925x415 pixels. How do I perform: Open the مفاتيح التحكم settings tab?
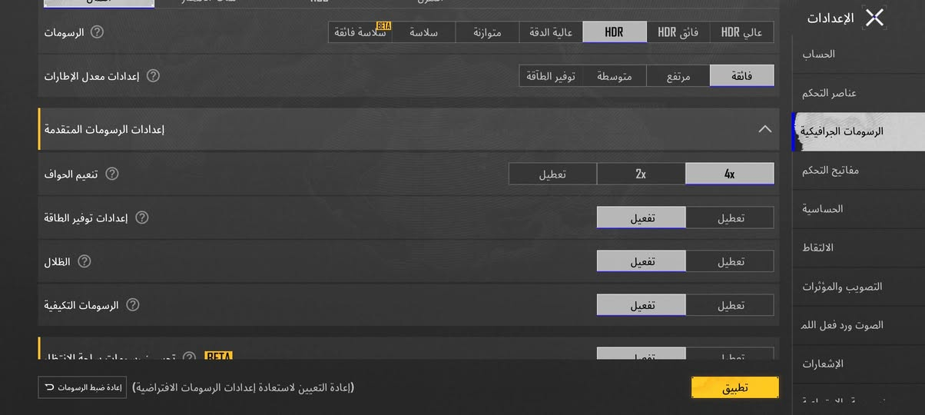click(858, 171)
